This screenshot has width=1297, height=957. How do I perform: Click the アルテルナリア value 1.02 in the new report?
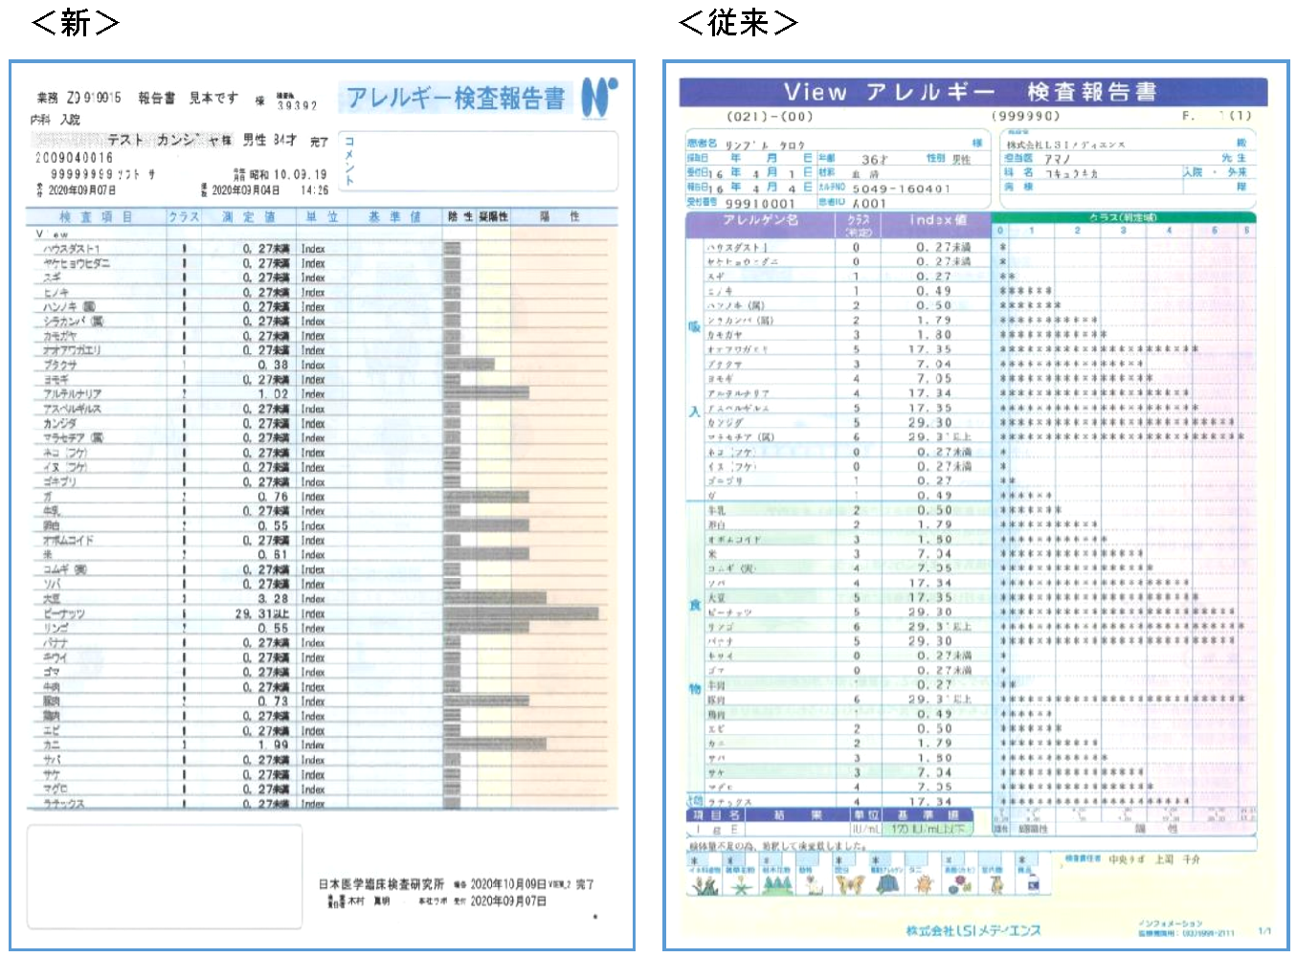pos(273,394)
